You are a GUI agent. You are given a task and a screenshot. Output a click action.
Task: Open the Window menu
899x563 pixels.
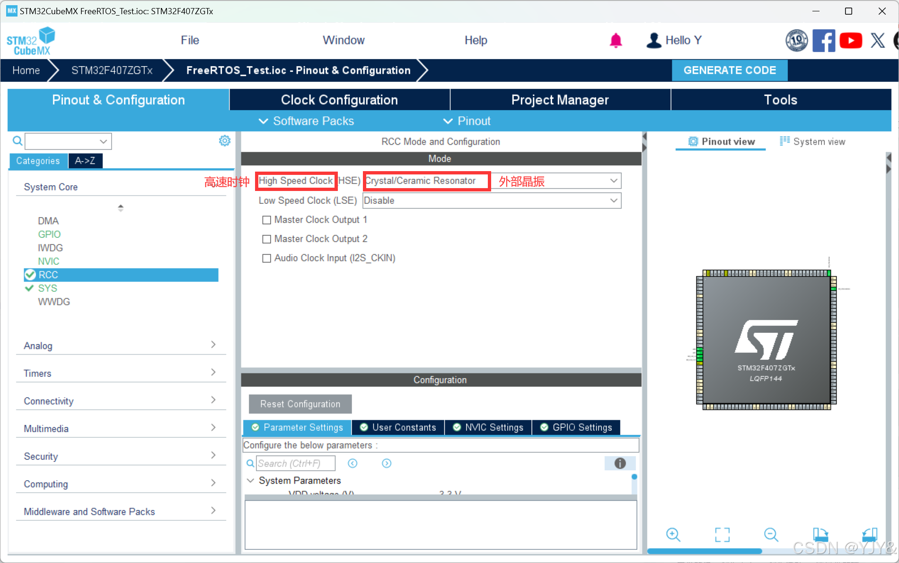point(344,40)
